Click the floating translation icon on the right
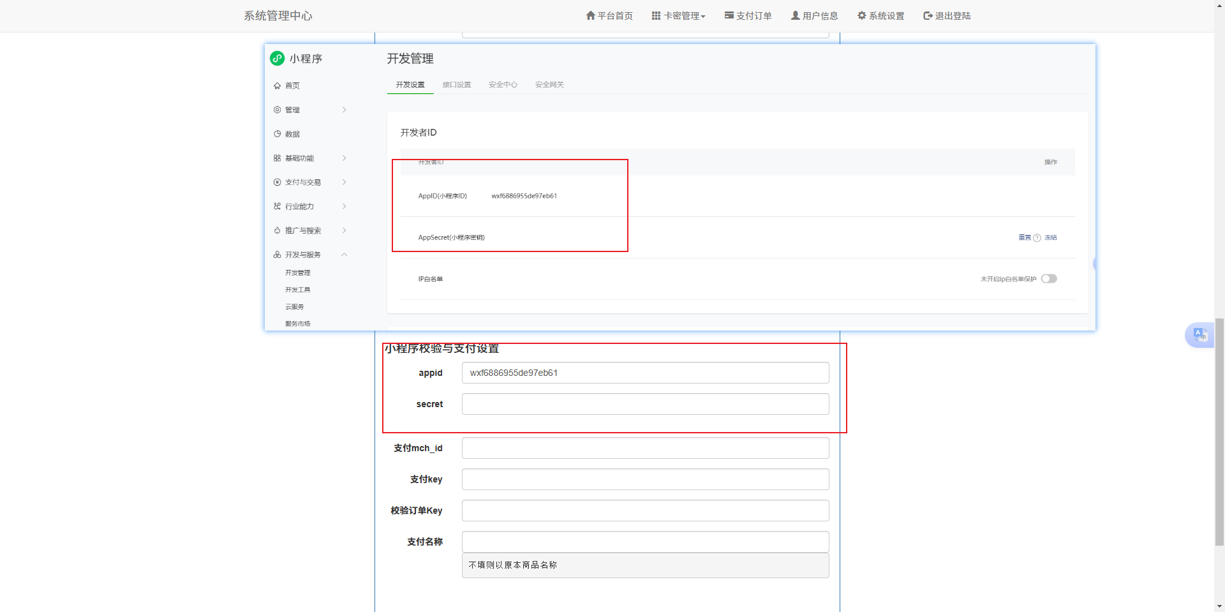This screenshot has height=612, width=1225. click(x=1199, y=334)
